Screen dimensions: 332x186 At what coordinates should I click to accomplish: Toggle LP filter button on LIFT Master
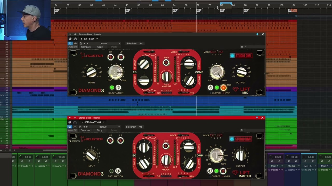pos(120,141)
